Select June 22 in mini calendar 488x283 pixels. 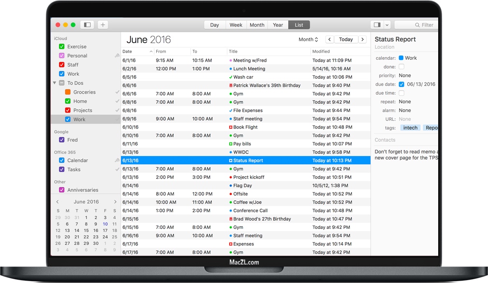(x=86, y=237)
